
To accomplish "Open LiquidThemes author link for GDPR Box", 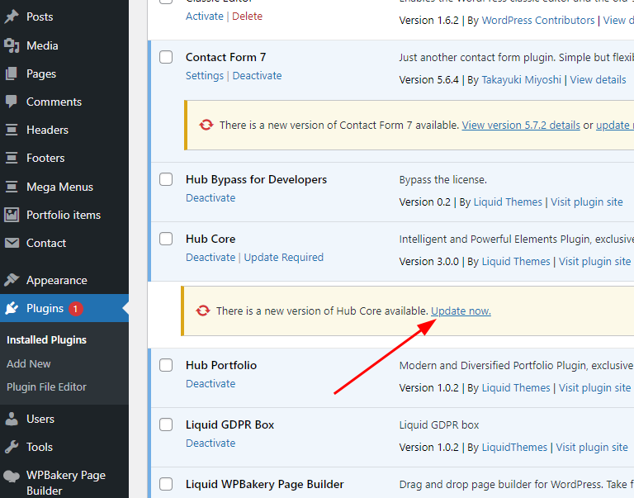I will pyautogui.click(x=514, y=447).
